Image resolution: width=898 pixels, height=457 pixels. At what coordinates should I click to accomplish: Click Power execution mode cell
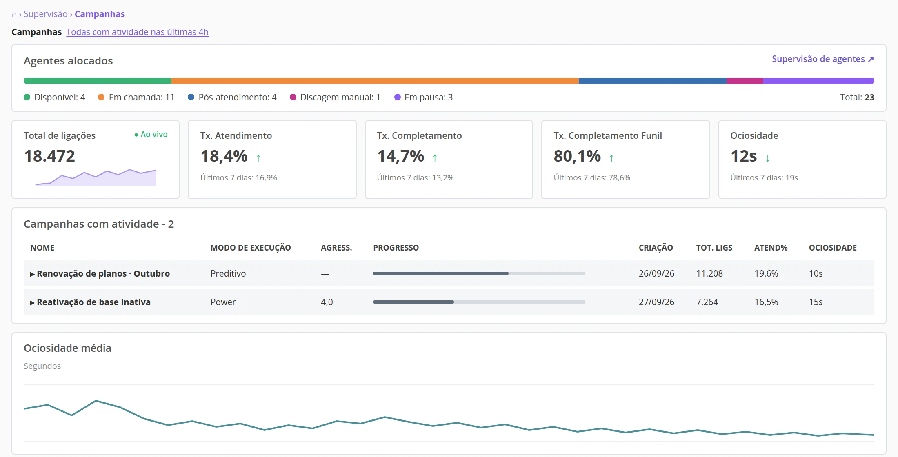click(223, 302)
